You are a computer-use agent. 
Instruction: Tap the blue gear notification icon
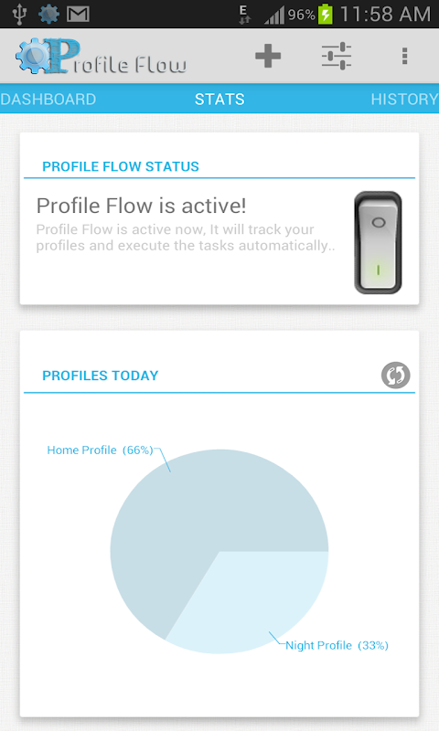click(48, 14)
